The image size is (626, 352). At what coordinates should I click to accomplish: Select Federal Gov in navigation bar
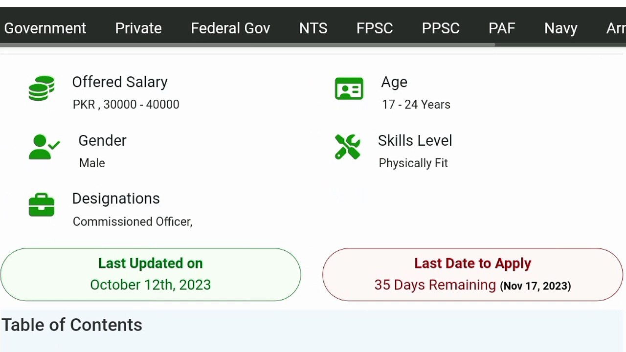pyautogui.click(x=230, y=28)
